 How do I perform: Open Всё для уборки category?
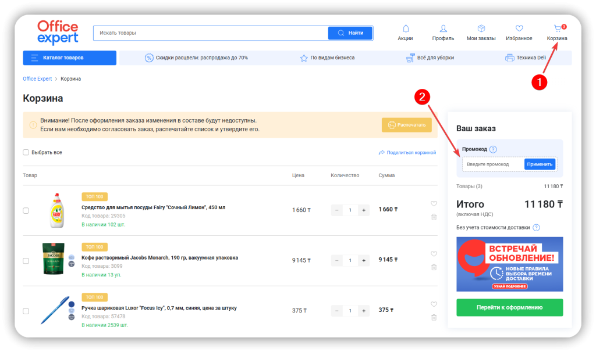click(430, 58)
